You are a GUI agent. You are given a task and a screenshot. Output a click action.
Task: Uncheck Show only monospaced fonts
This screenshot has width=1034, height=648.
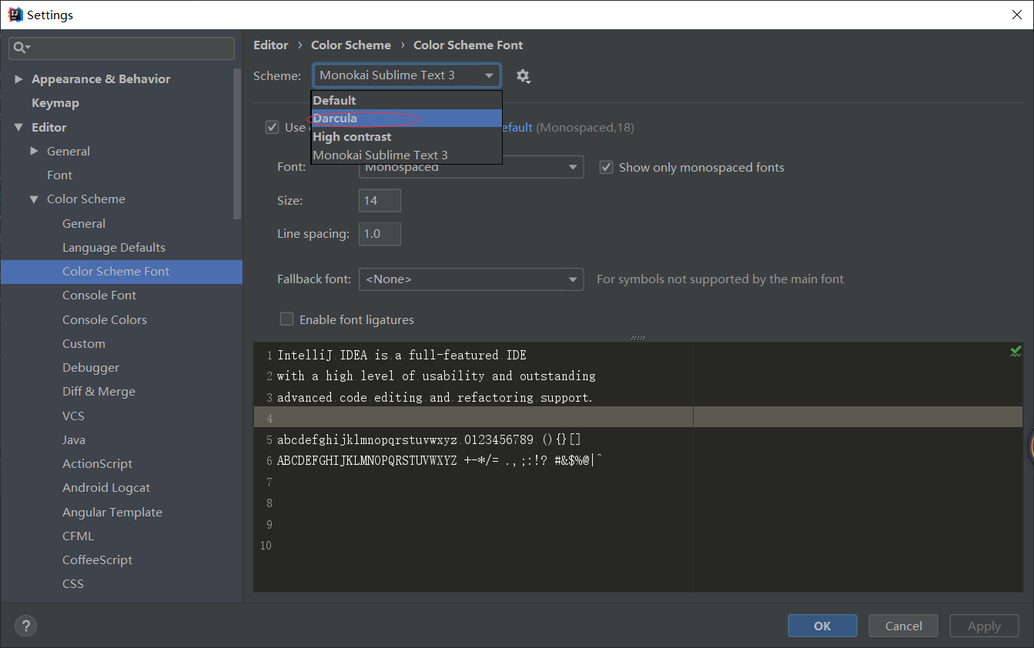pyautogui.click(x=606, y=167)
